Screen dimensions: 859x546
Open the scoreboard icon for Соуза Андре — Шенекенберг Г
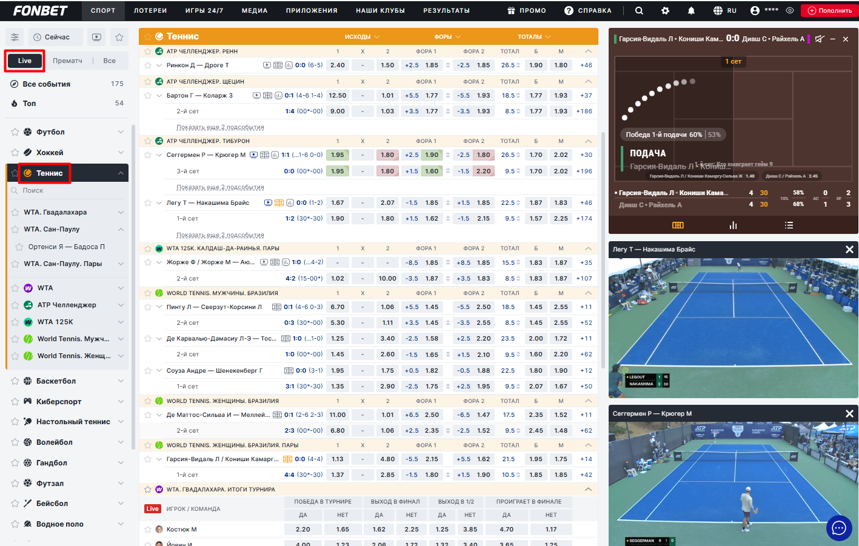tap(289, 371)
